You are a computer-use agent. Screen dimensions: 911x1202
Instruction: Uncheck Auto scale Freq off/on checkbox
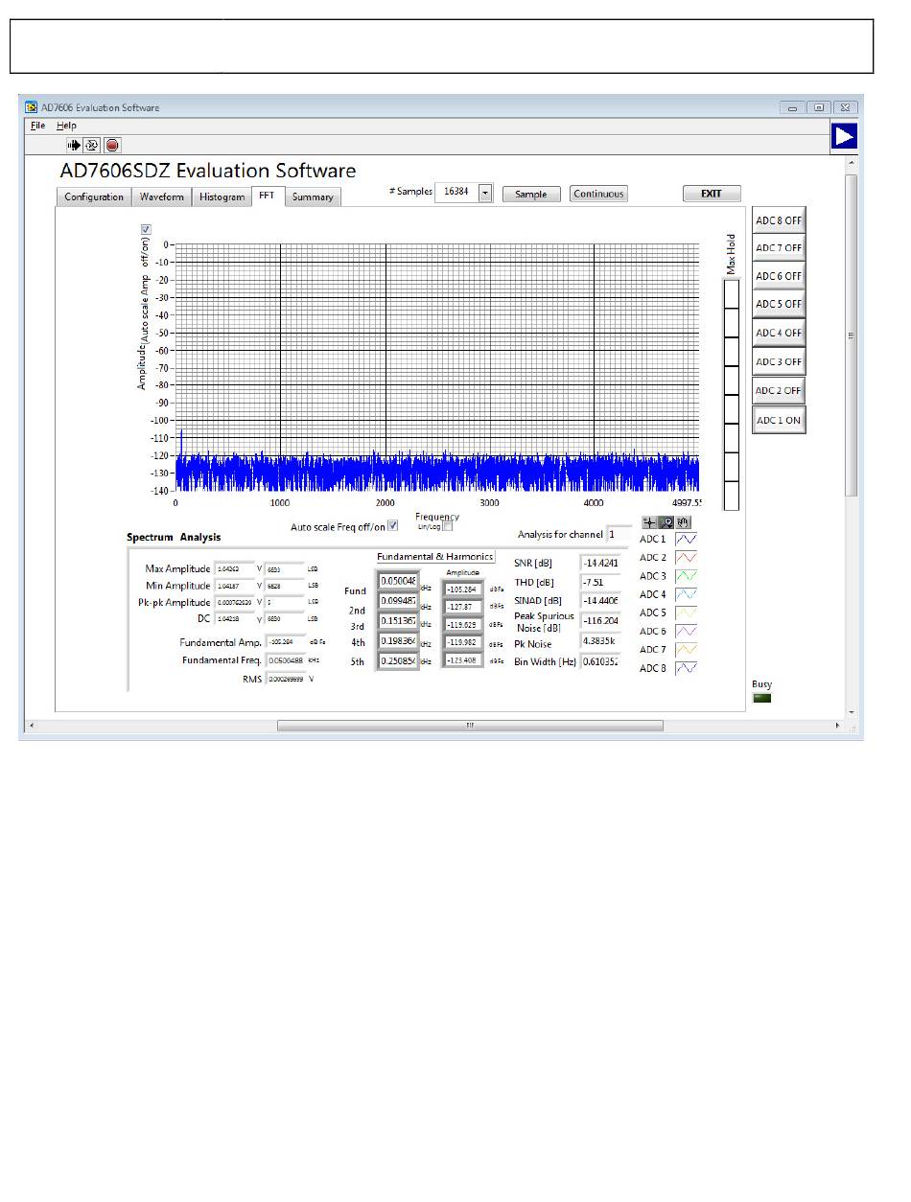(x=392, y=526)
